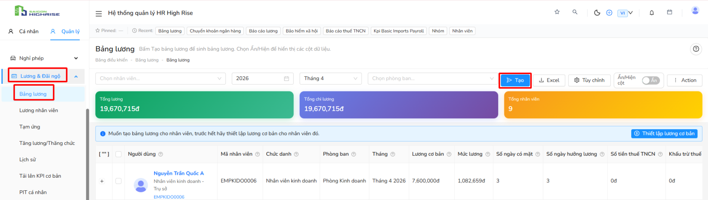Expand row with the plus icon

point(102,181)
